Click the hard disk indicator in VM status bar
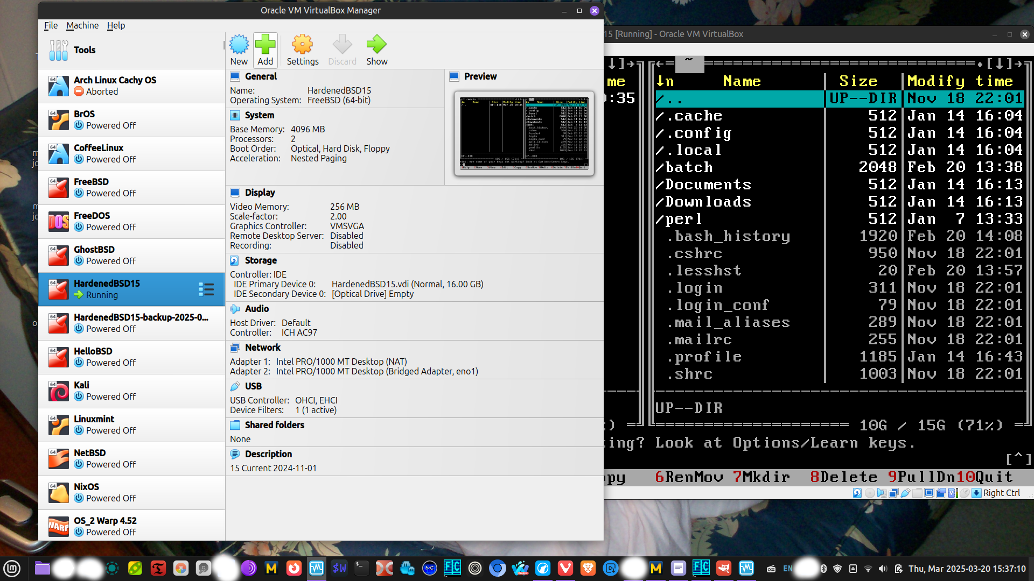The width and height of the screenshot is (1034, 581). [x=857, y=493]
